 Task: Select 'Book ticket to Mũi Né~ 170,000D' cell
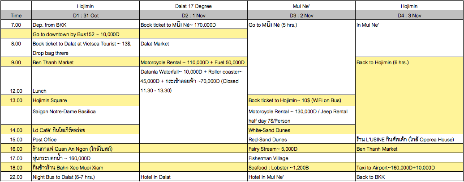193,25
